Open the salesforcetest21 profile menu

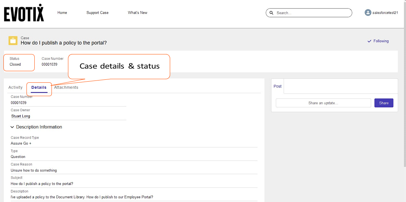click(x=385, y=13)
